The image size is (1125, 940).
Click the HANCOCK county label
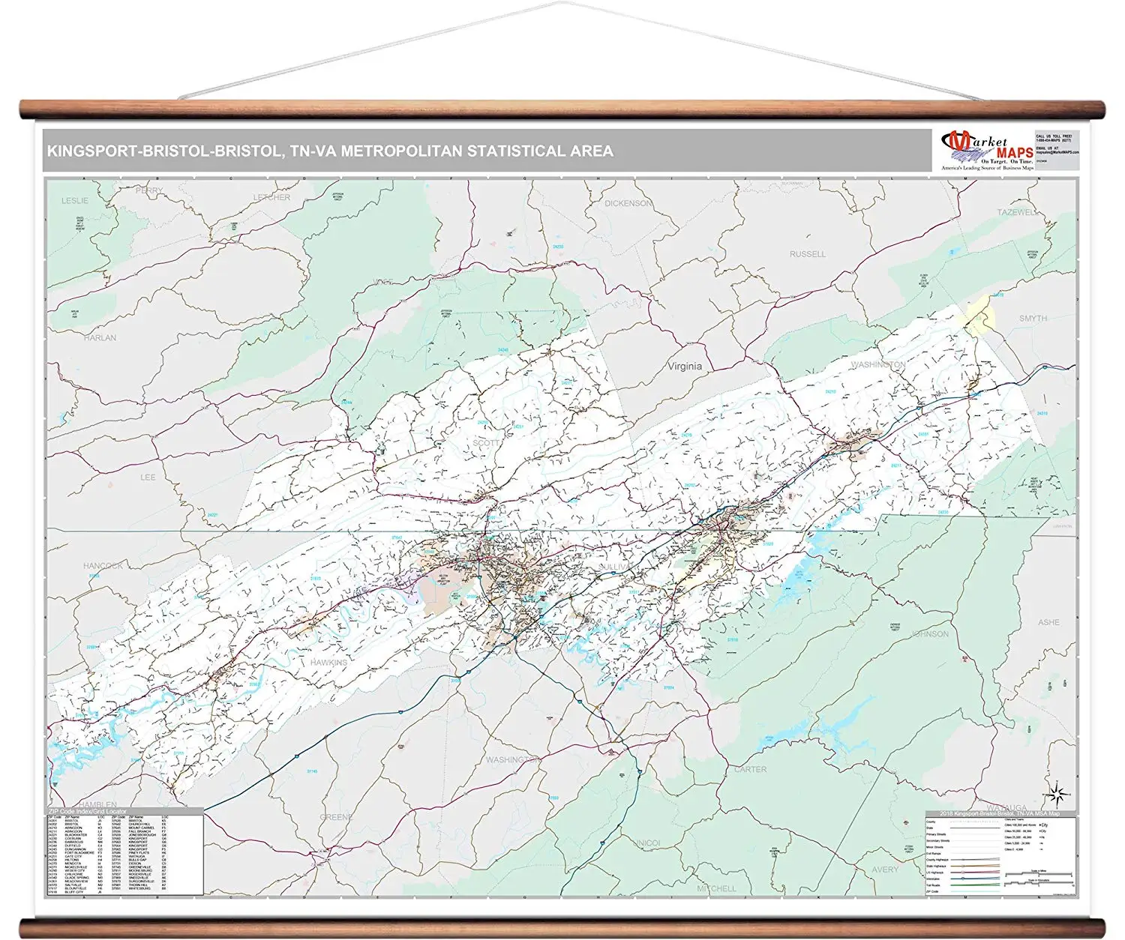[103, 566]
